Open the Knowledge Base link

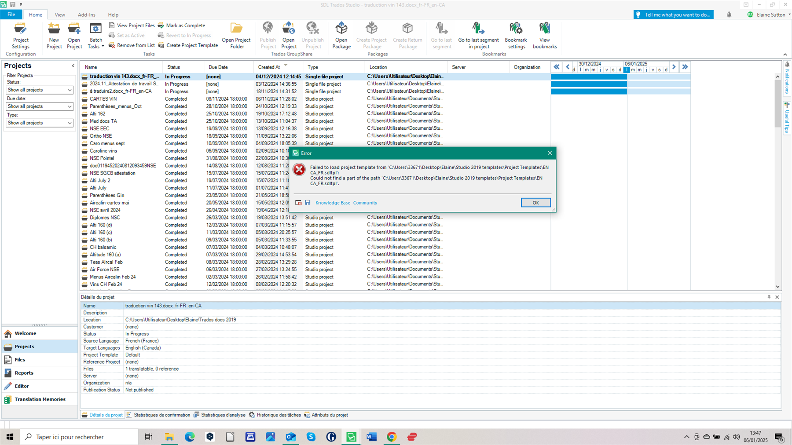[333, 203]
